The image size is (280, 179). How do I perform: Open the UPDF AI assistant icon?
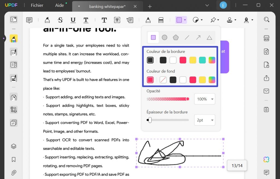pos(266,159)
